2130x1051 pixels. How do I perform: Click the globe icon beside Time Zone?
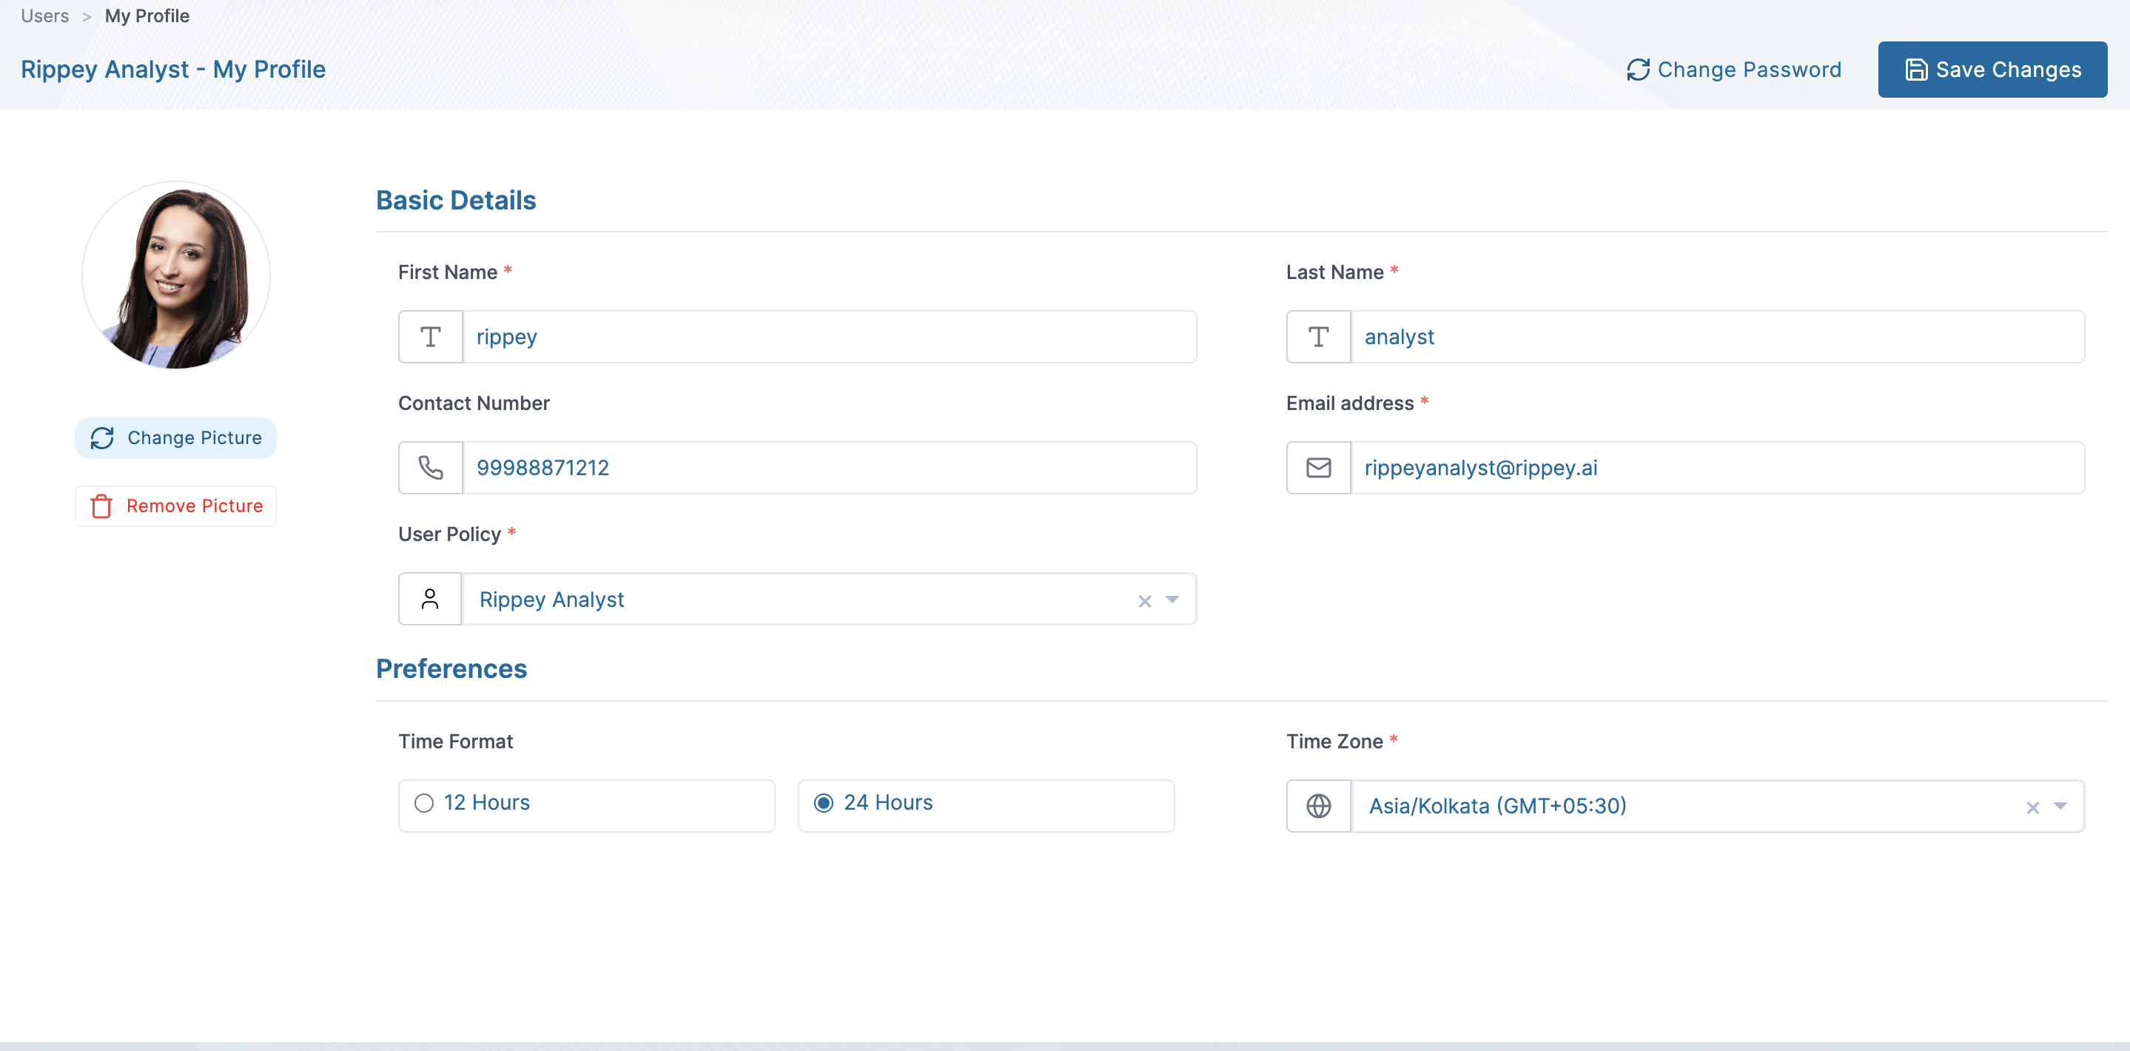coord(1318,806)
